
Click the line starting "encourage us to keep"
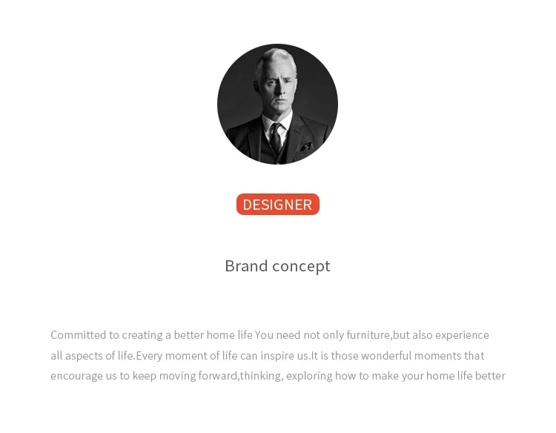tap(277, 376)
